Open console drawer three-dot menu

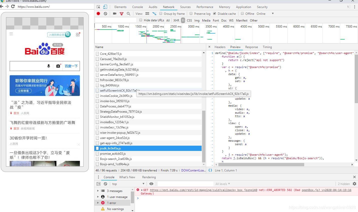pyautogui.click(x=98, y=177)
